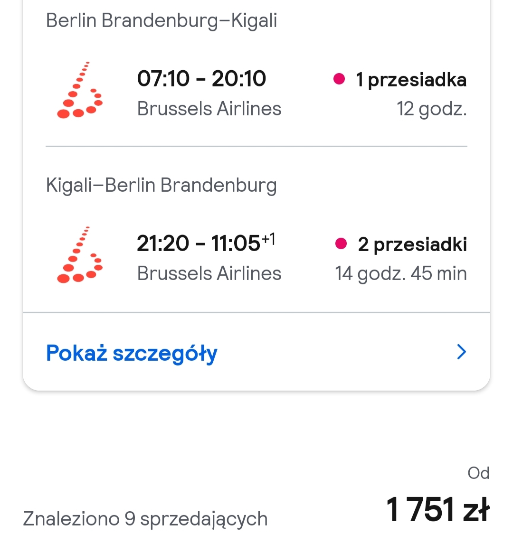
Task: Tap the 14 godz. 45 min duration
Action: click(401, 274)
